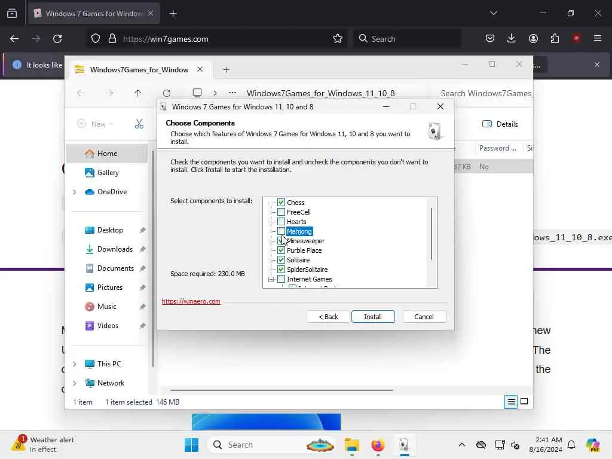Open the winaero.com link
612x459 pixels.
click(x=191, y=301)
